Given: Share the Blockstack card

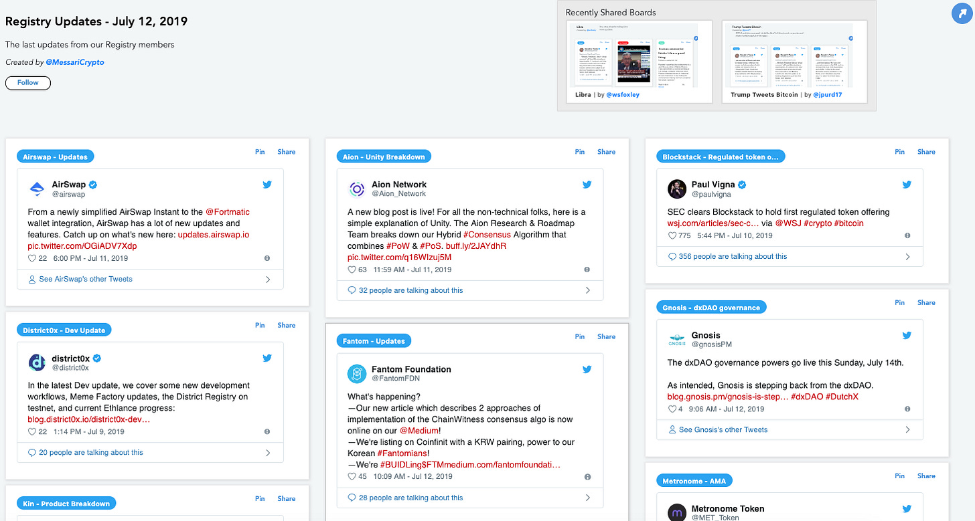Looking at the screenshot, I should (927, 152).
